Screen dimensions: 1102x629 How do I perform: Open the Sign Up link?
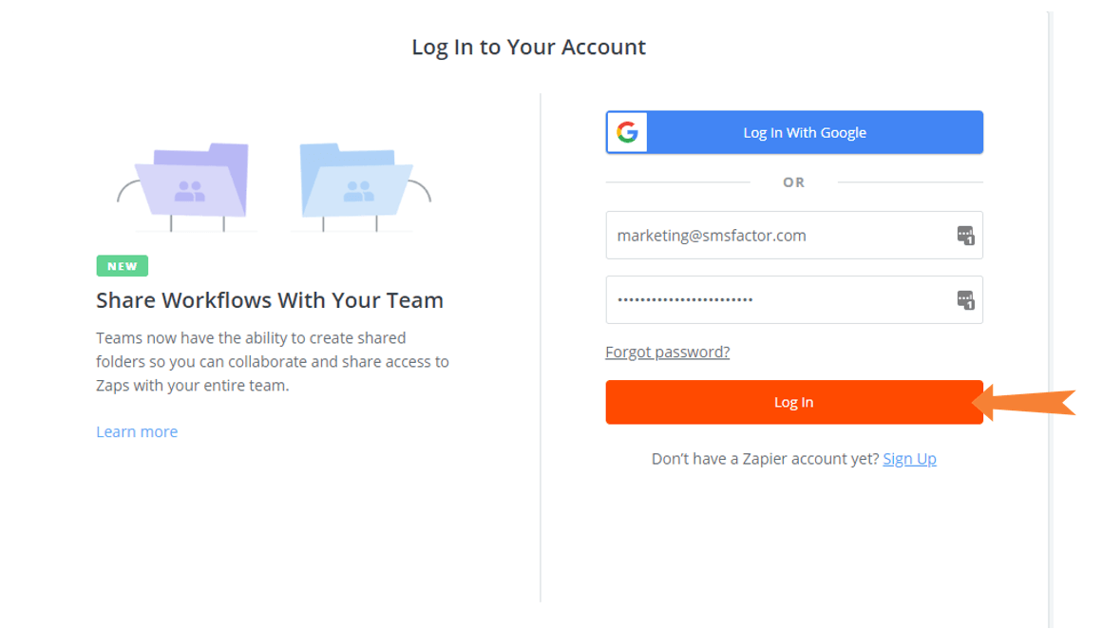[x=909, y=459]
